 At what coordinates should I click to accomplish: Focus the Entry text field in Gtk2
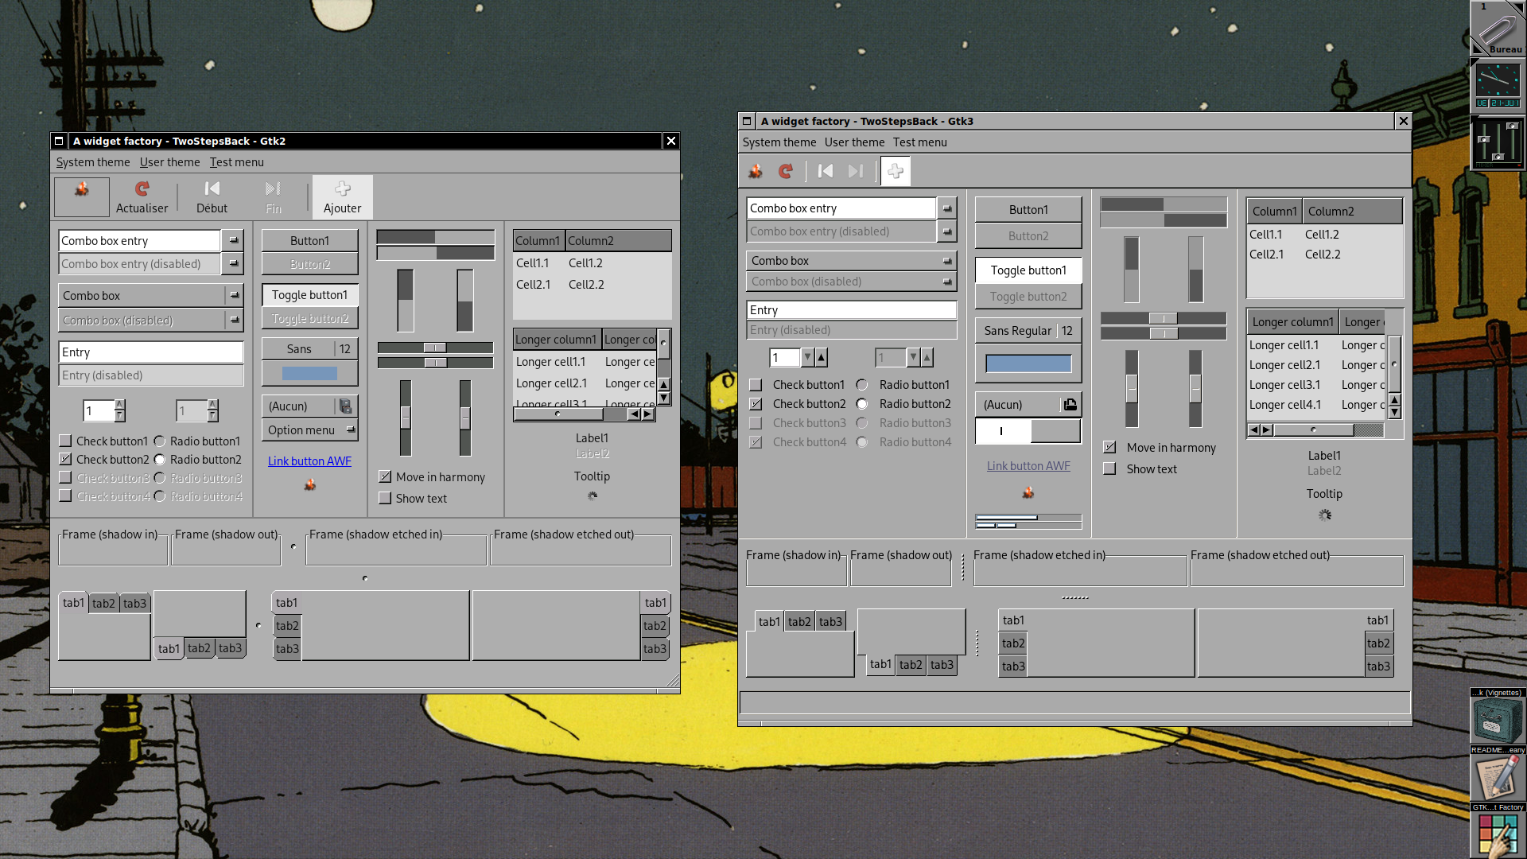coord(151,352)
